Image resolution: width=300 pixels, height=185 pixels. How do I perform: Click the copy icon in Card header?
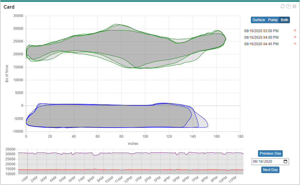(288, 7)
